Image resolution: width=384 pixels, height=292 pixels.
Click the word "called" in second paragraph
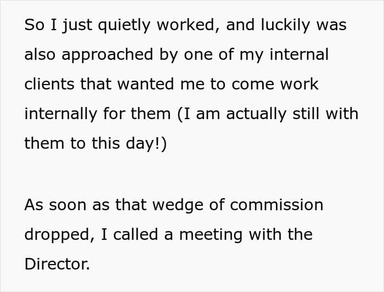(x=135, y=234)
